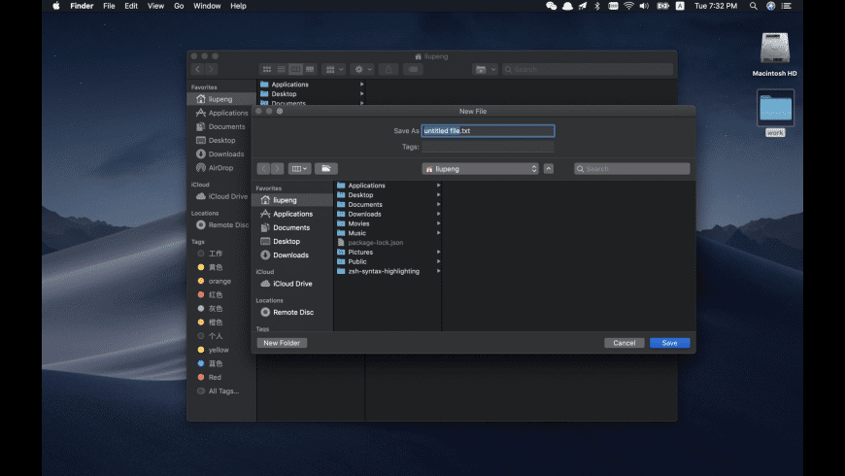
Task: Open dialog column view options dropdown
Action: tap(299, 169)
